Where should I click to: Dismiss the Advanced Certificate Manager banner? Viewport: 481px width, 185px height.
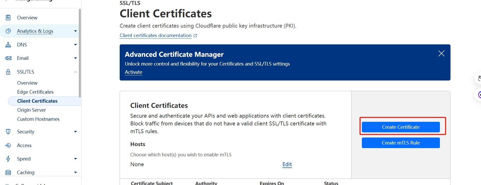coord(441,53)
